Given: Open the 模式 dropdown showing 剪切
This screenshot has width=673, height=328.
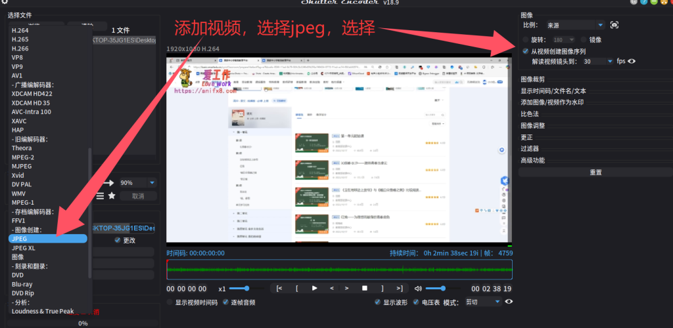Looking at the screenshot, I should [483, 302].
